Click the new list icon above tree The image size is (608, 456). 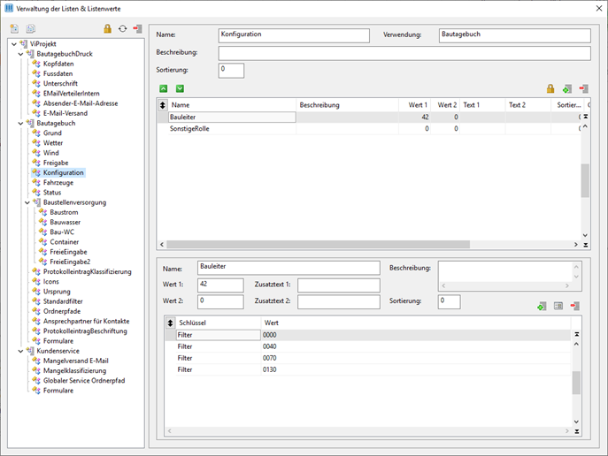14,28
